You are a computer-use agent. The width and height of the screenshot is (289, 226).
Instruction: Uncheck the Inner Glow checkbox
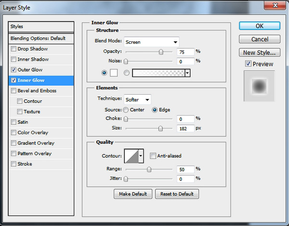coord(13,80)
